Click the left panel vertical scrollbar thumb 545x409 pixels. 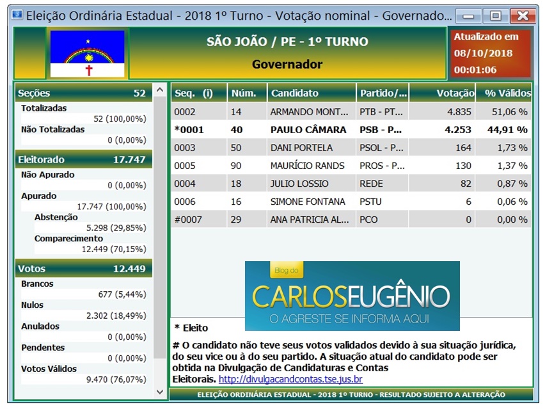pyautogui.click(x=160, y=228)
